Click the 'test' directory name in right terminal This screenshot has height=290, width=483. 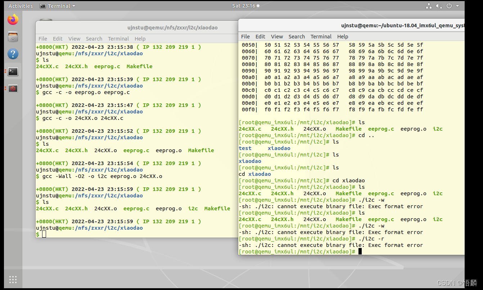pos(245,148)
